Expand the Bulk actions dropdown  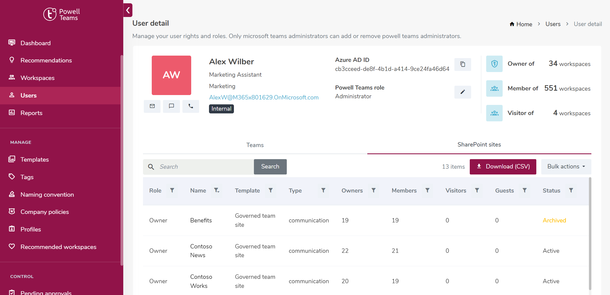(566, 167)
